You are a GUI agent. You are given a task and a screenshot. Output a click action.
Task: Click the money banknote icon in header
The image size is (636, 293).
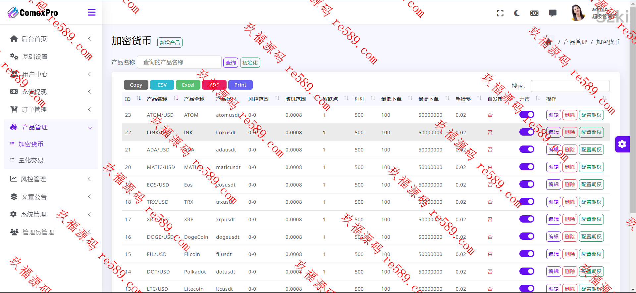click(534, 13)
